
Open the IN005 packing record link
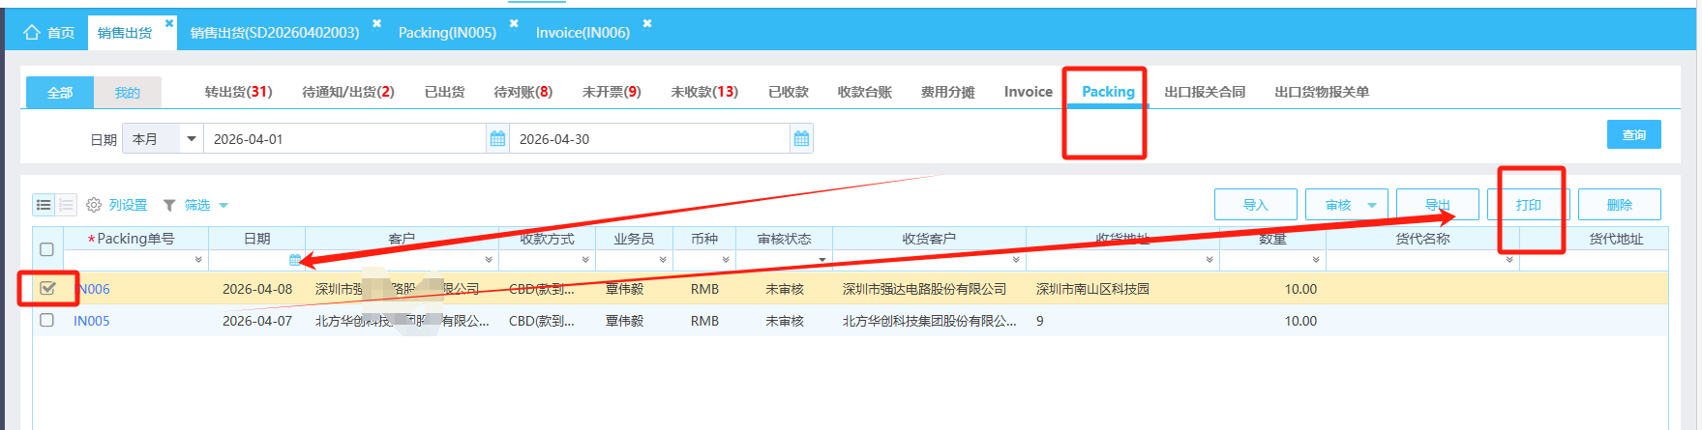[91, 321]
